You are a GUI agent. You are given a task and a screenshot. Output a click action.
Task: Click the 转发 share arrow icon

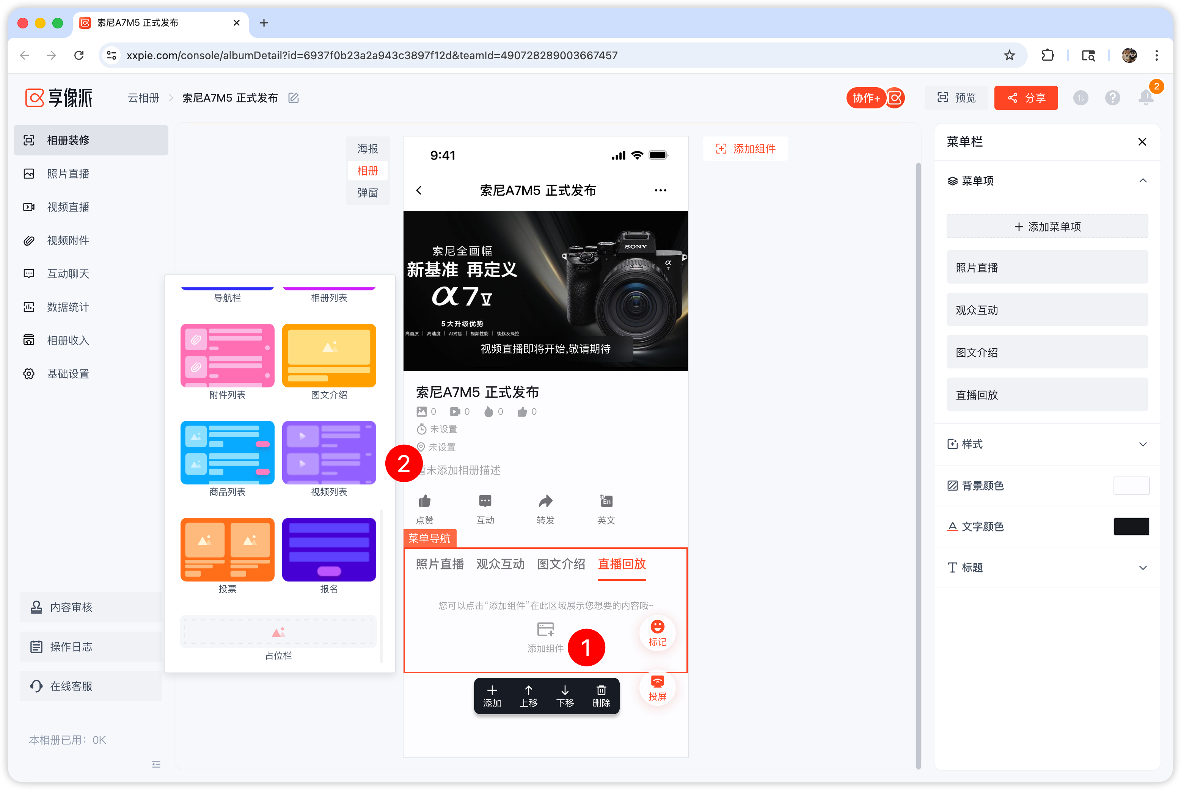pos(545,502)
